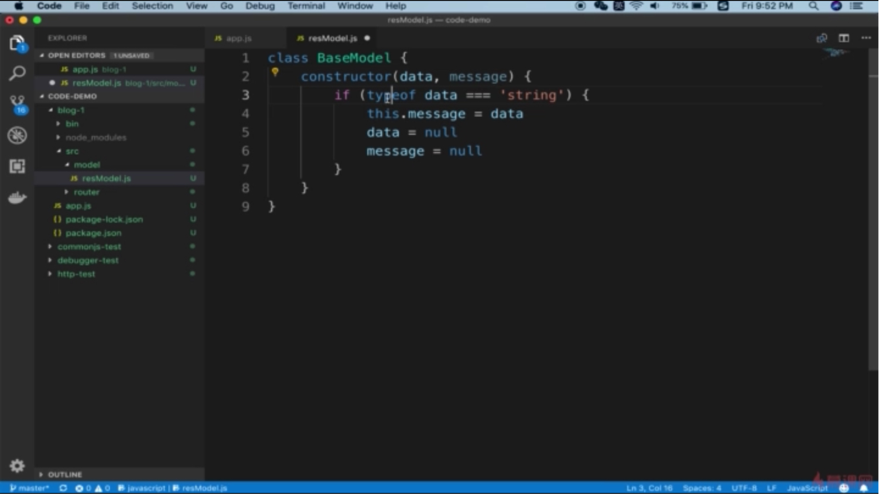The height and width of the screenshot is (494, 879).
Task: Open notifications bell in status bar
Action: [x=864, y=488]
